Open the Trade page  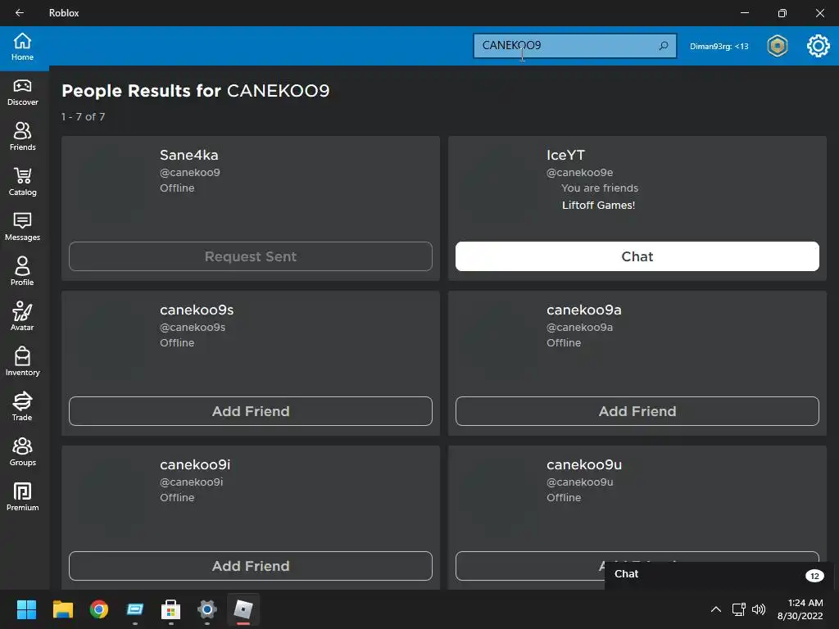[x=22, y=406]
